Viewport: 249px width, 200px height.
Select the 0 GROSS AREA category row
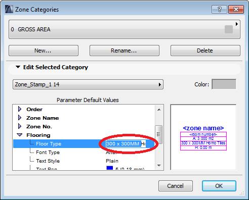(124, 29)
